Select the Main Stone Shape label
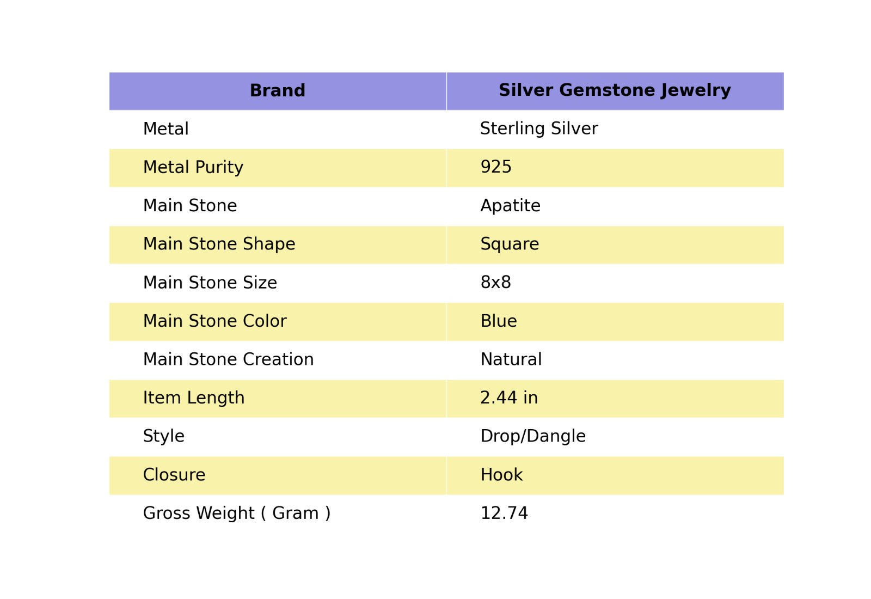This screenshot has width=871, height=599. [219, 245]
